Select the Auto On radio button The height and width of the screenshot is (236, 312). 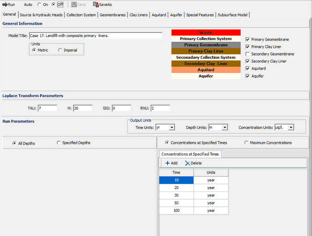click(39, 5)
